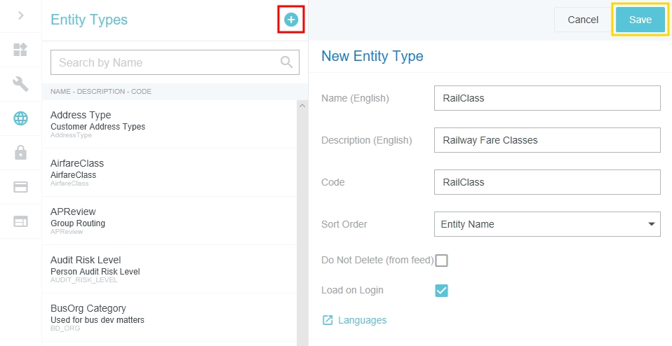
Task: Open the padlock security sidebar icon
Action: point(20,153)
